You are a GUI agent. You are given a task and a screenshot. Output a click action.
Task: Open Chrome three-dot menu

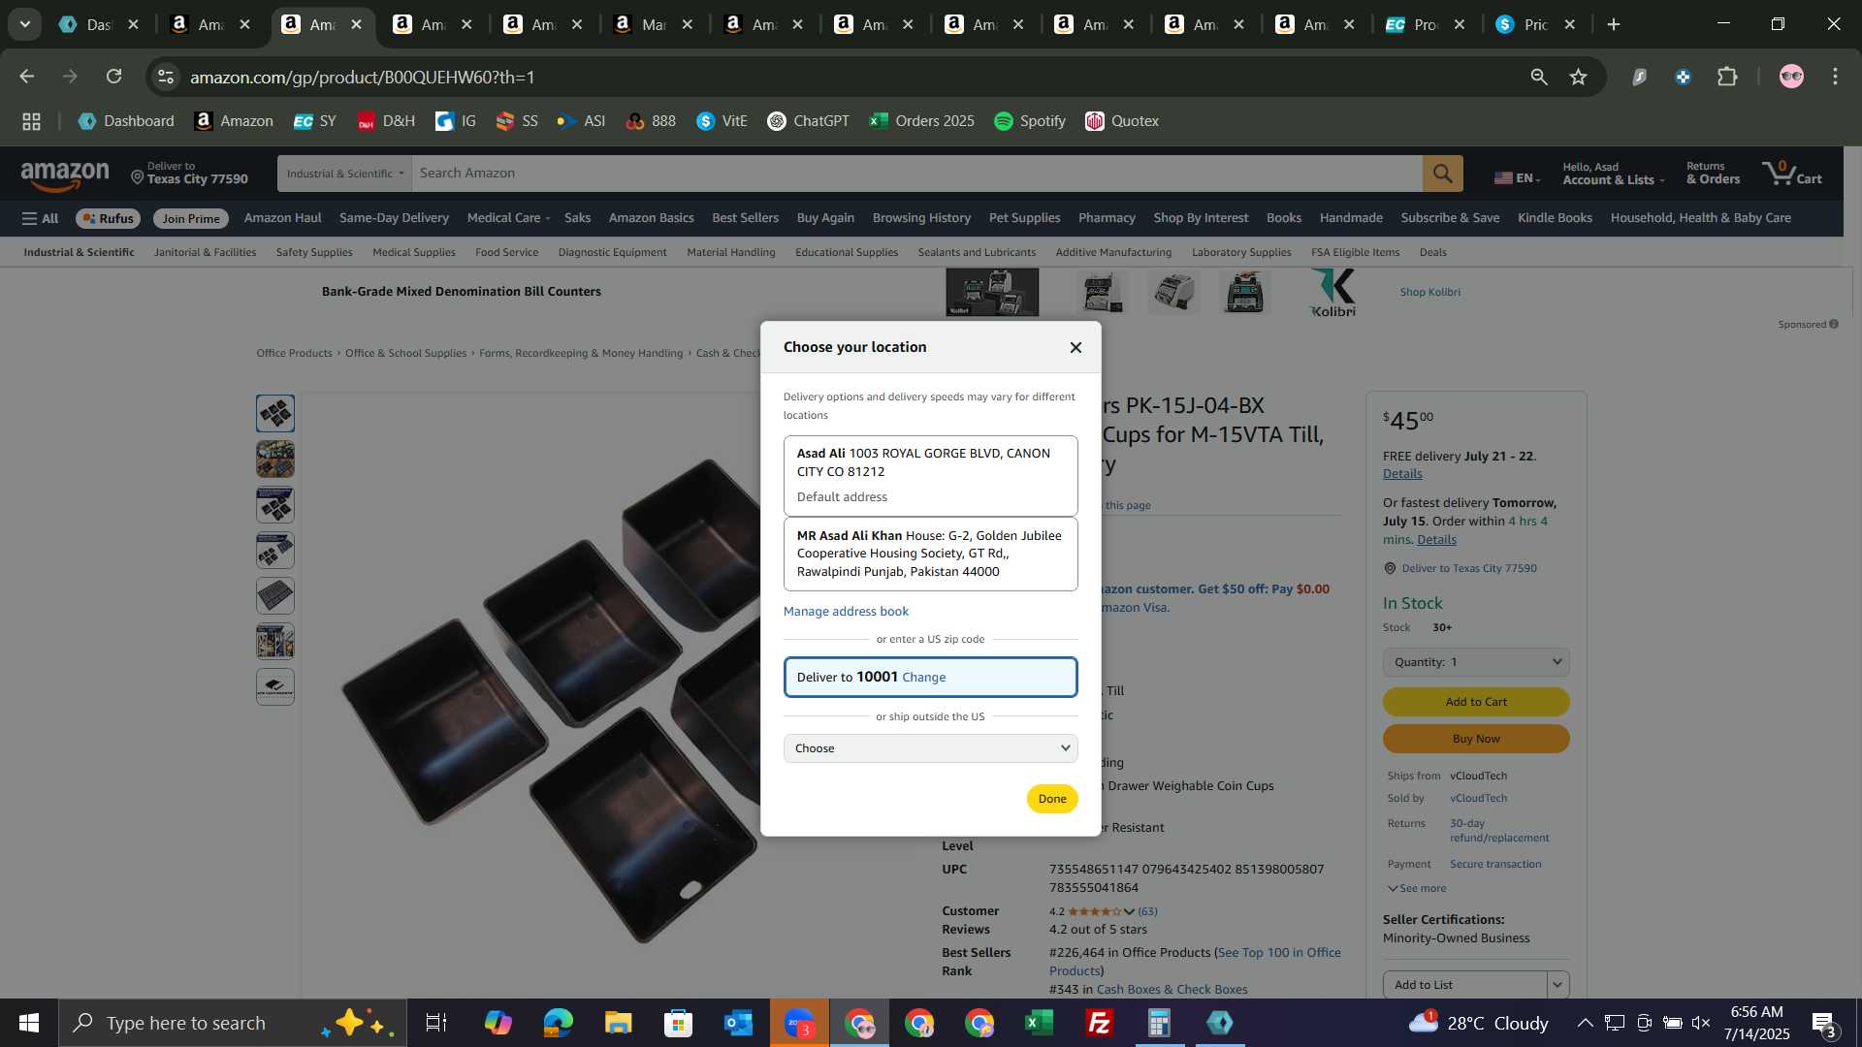pyautogui.click(x=1835, y=77)
